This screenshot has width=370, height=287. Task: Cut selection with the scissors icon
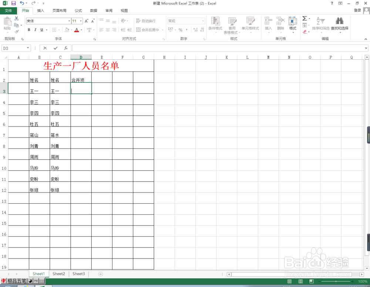(x=16, y=19)
